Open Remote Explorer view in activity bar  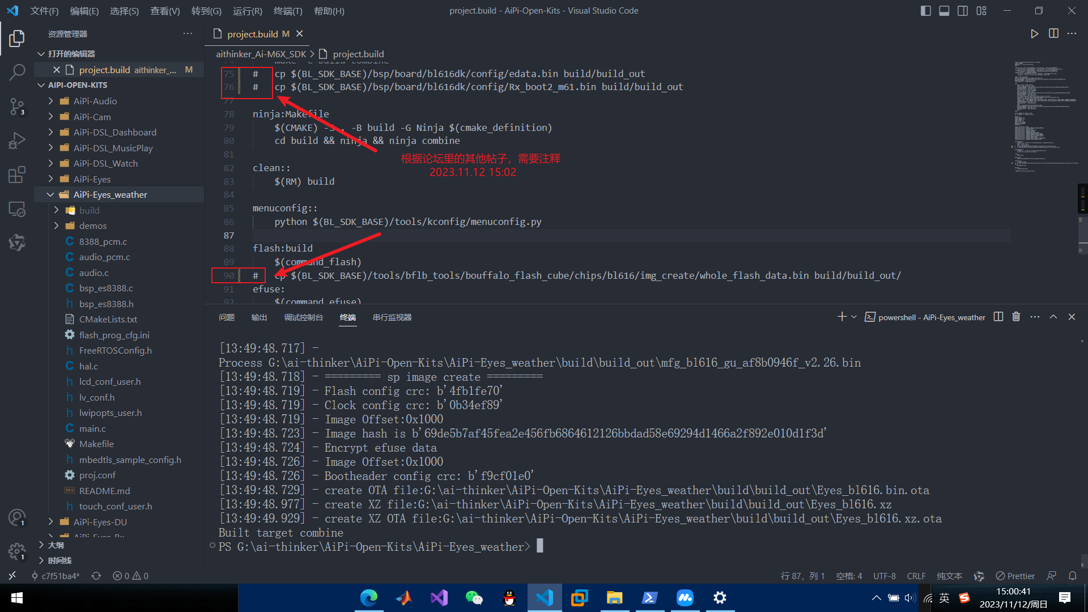pyautogui.click(x=17, y=209)
